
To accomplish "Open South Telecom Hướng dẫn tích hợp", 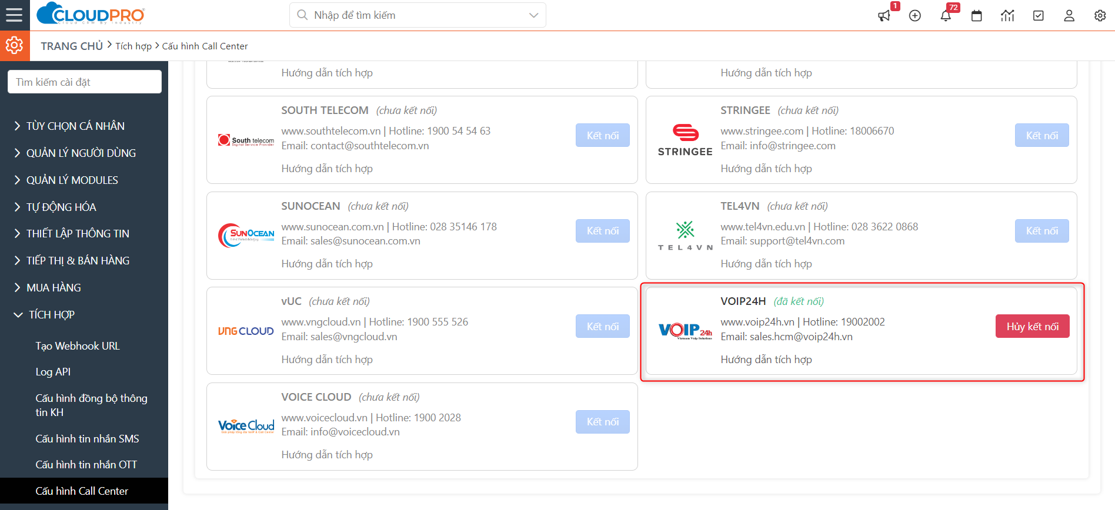I will [327, 169].
